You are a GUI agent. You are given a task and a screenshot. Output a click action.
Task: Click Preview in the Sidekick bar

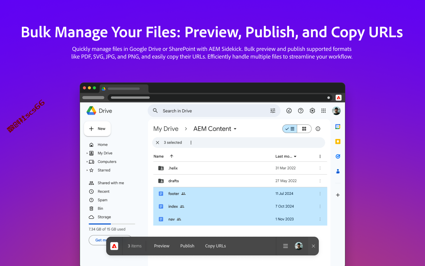pyautogui.click(x=162, y=246)
